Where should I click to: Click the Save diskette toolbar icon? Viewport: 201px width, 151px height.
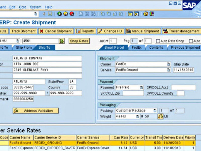click(x=50, y=14)
